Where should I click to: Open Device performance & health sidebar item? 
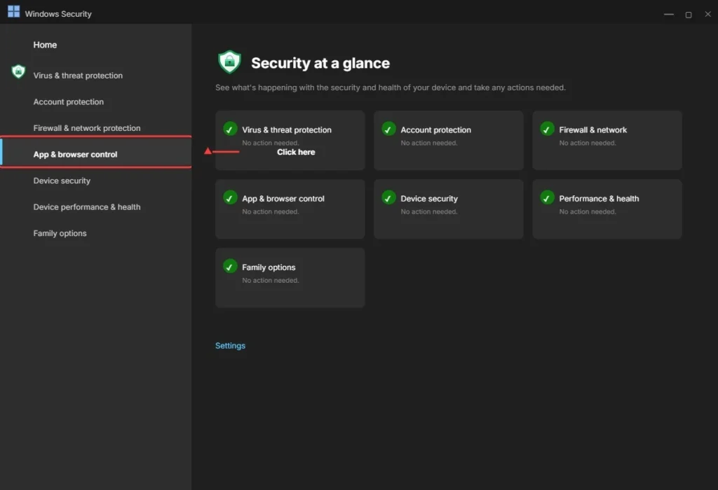point(87,207)
